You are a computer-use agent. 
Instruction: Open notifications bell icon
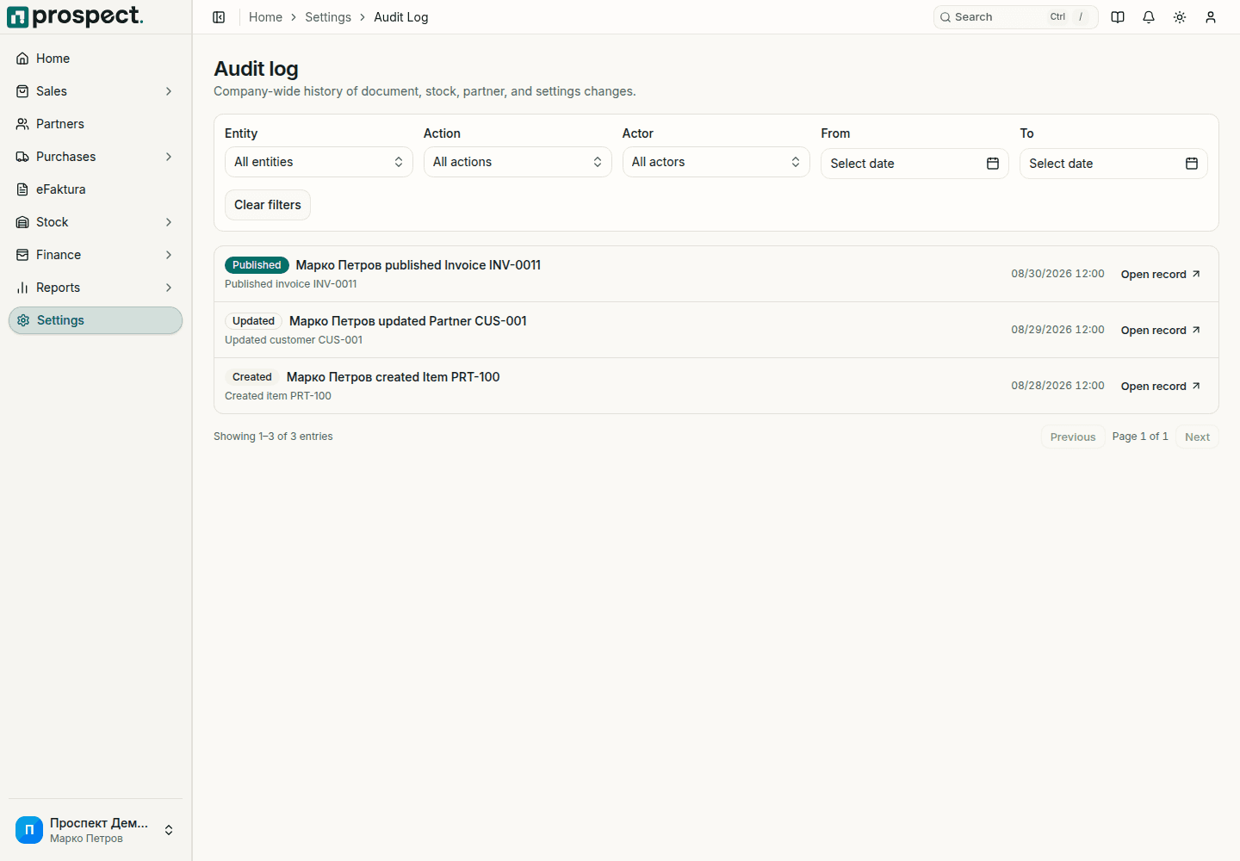tap(1149, 17)
